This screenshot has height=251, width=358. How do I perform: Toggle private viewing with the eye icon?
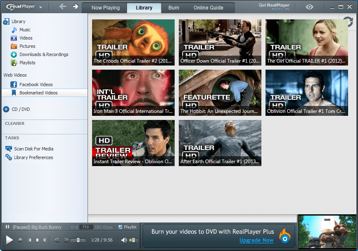(x=309, y=7)
